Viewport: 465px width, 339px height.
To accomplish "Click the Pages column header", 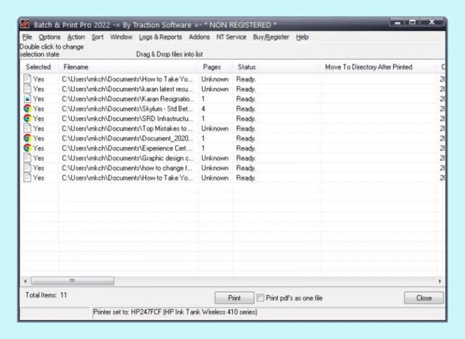I will [216, 67].
